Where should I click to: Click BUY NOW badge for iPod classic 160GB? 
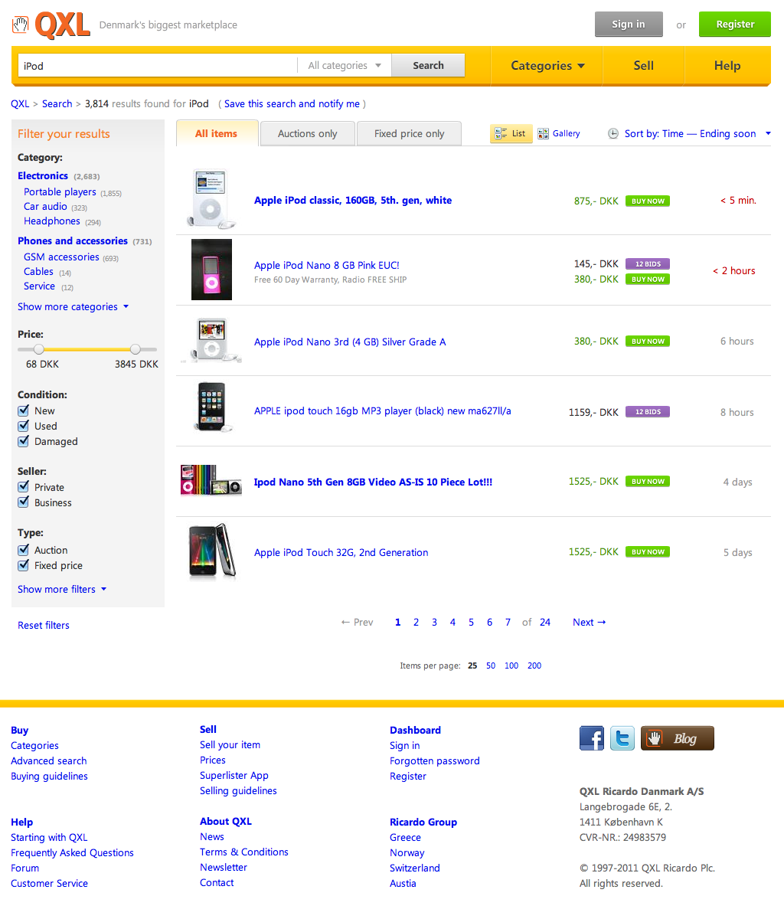[x=648, y=201]
